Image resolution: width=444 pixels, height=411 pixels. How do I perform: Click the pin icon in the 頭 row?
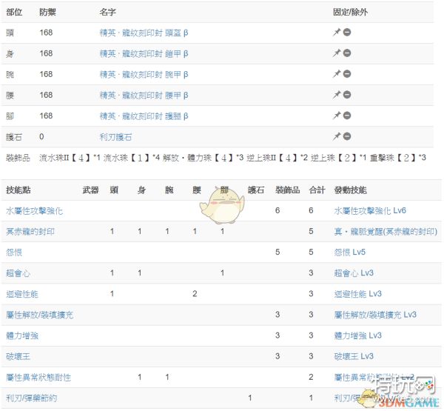click(337, 33)
